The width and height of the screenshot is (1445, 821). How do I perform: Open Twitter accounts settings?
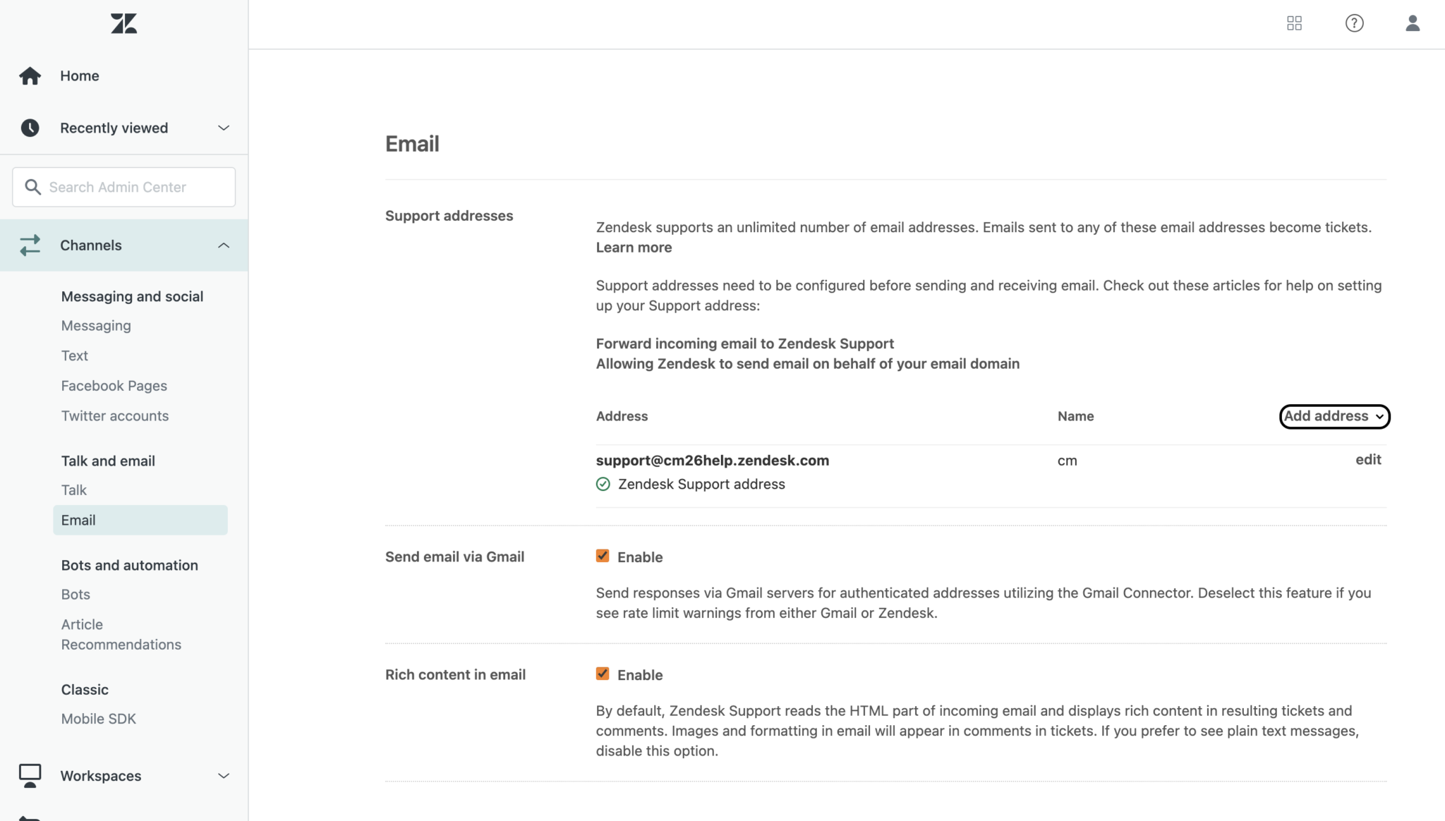tap(115, 415)
